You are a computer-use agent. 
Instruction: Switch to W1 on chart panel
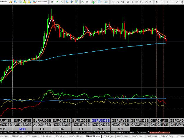click(101, 129)
